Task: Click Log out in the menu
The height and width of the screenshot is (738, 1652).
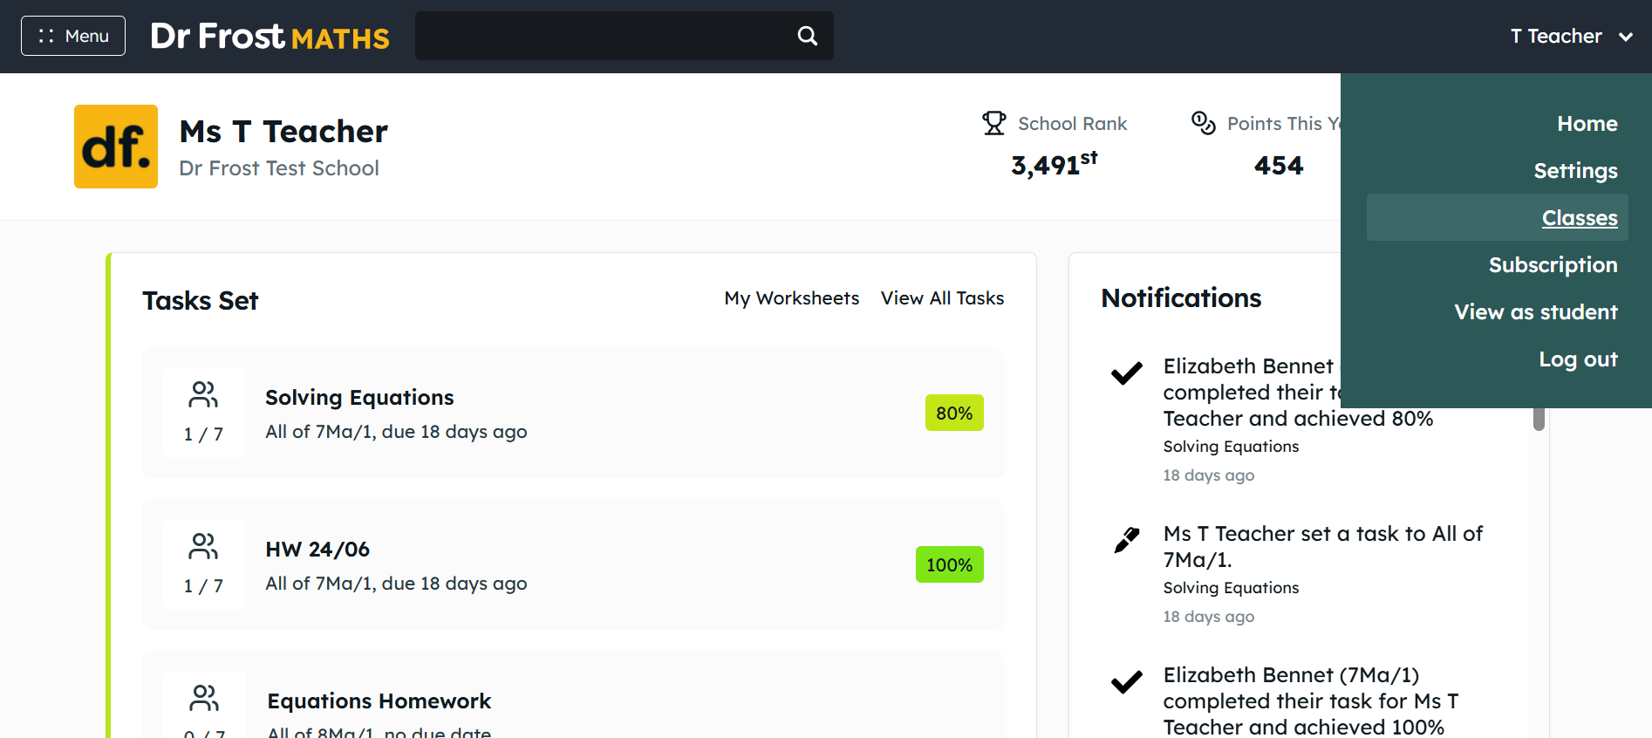Action: (1578, 359)
